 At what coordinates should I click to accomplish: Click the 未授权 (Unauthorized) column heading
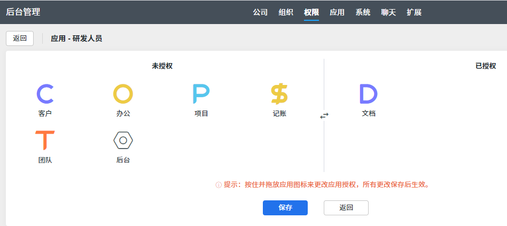point(162,66)
